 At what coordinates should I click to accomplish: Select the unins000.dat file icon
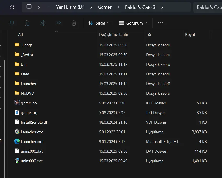[17, 151]
